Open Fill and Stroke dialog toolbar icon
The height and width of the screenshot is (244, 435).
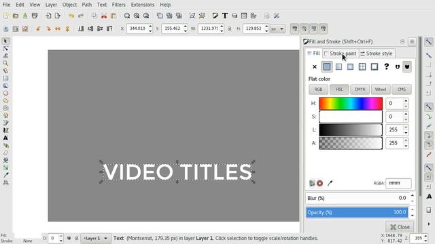215,16
